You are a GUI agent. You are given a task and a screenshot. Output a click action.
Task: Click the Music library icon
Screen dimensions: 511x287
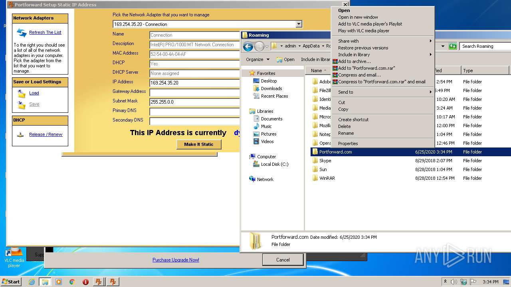[256, 126]
